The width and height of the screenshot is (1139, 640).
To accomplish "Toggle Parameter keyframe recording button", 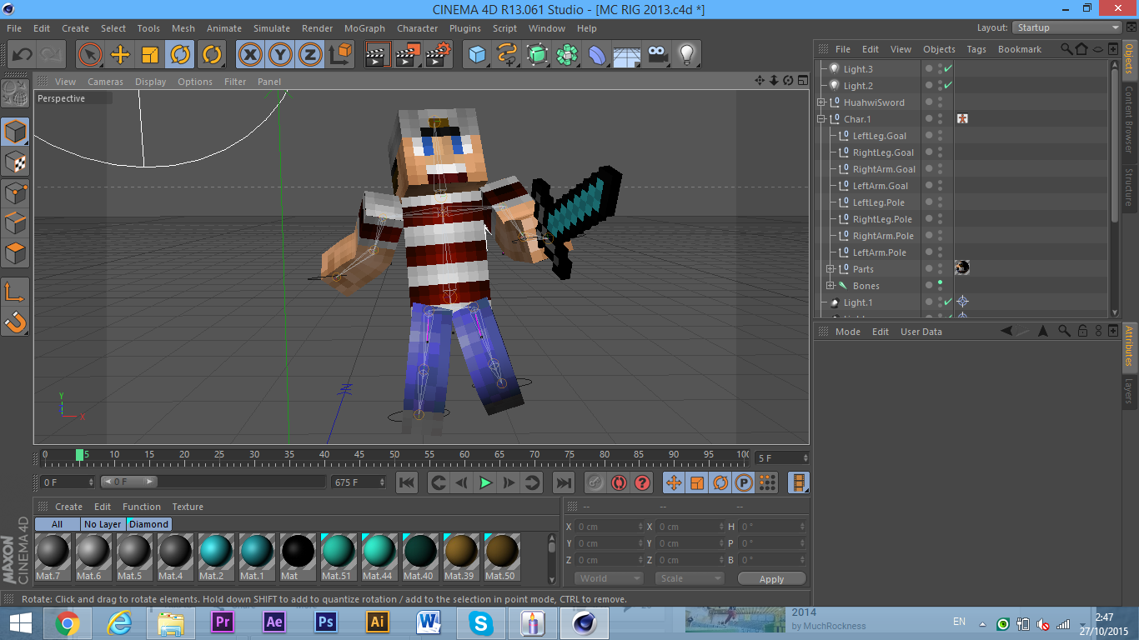I will pyautogui.click(x=744, y=482).
